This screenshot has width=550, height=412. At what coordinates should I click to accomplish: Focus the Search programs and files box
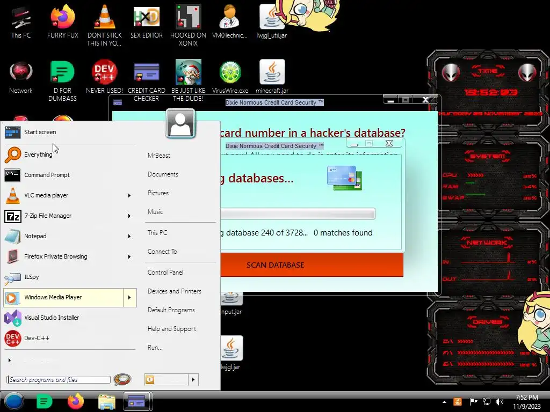coord(59,380)
